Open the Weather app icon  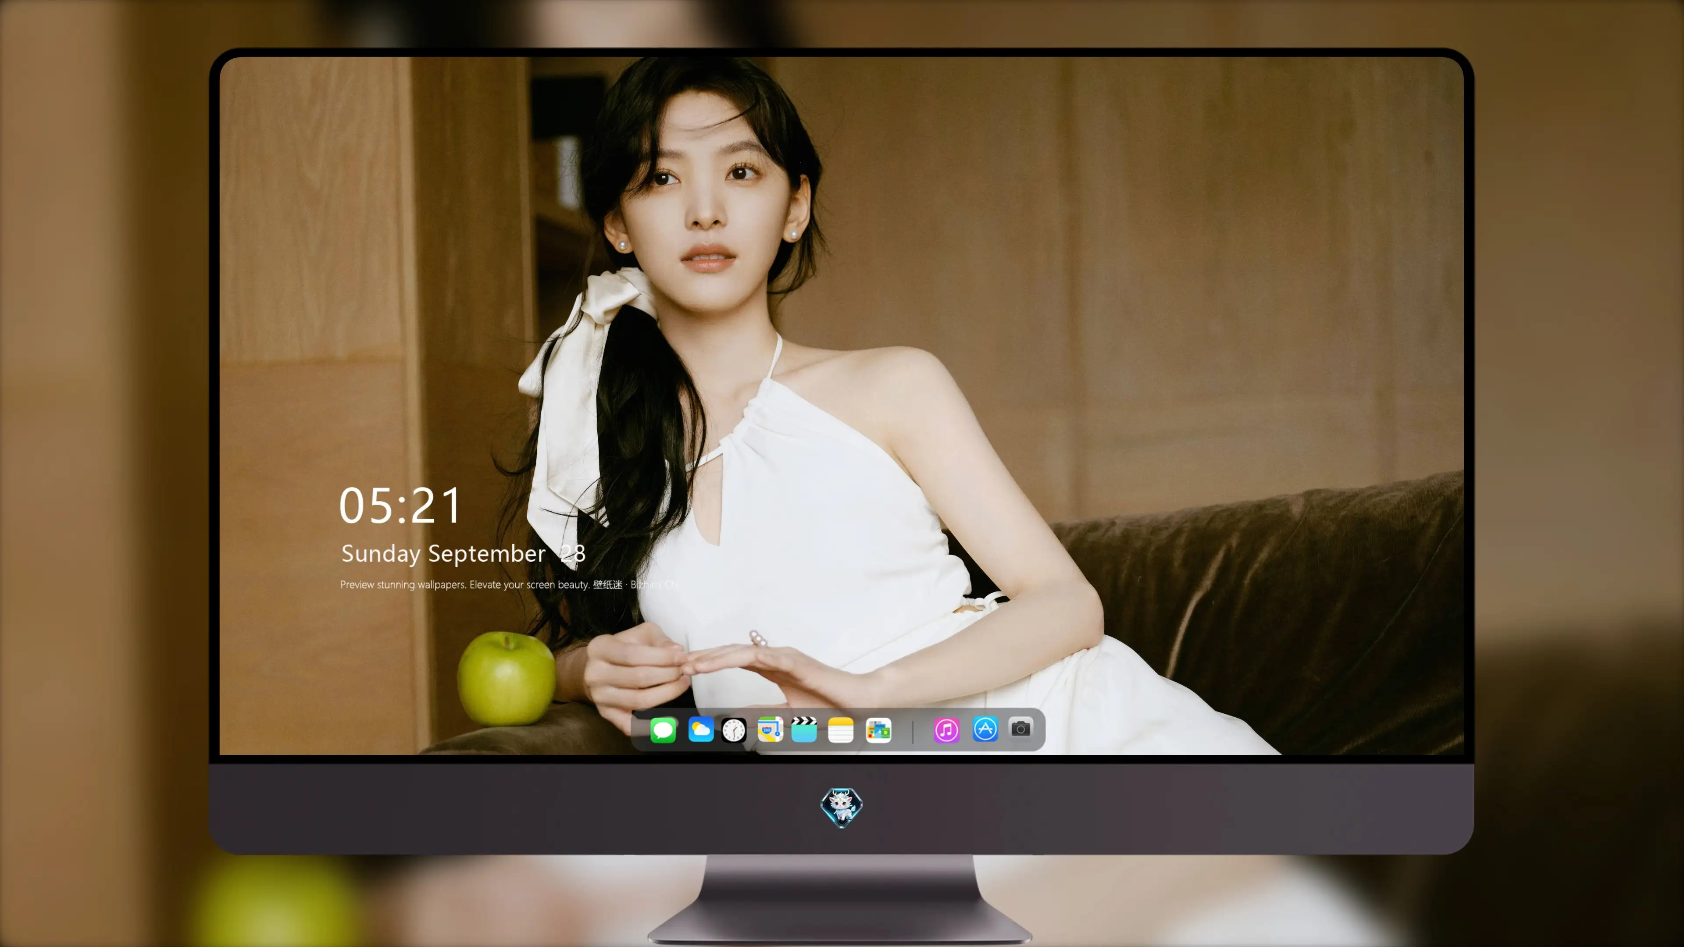pos(700,730)
